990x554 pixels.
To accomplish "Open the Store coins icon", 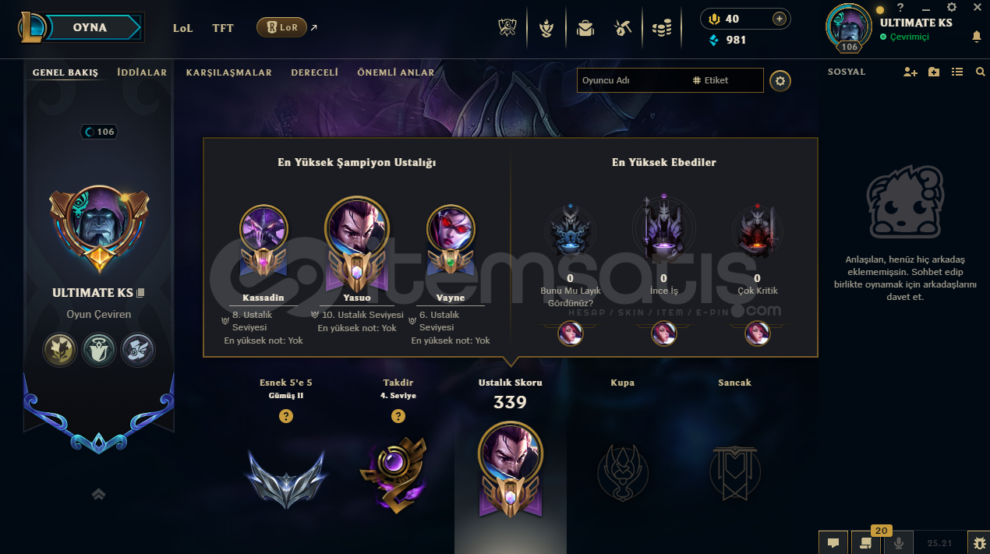I will click(662, 29).
